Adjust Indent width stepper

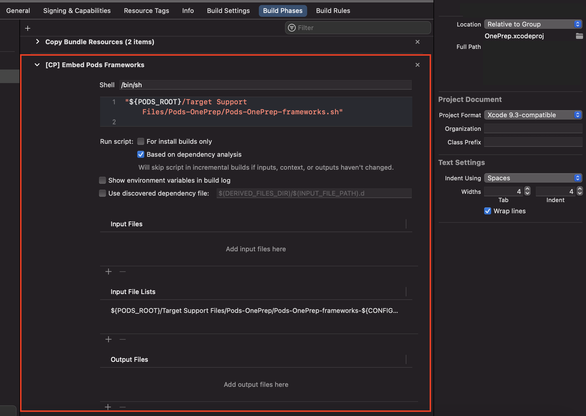pyautogui.click(x=580, y=191)
